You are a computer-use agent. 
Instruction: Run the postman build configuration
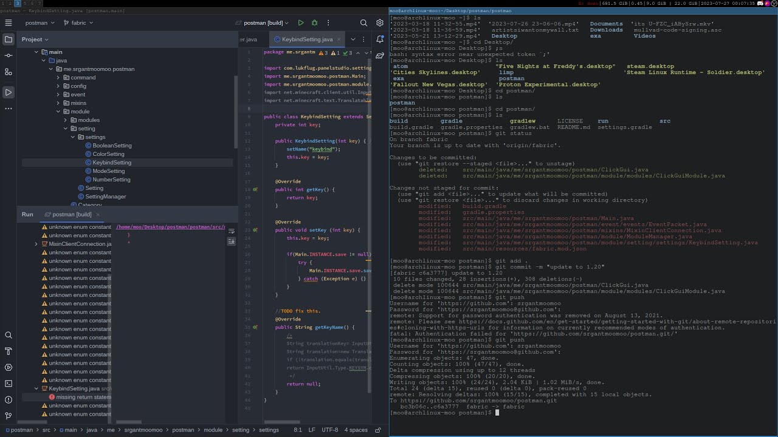click(300, 22)
